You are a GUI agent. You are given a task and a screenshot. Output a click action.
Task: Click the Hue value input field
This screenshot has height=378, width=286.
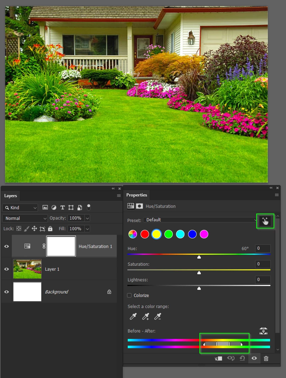[x=263, y=248]
